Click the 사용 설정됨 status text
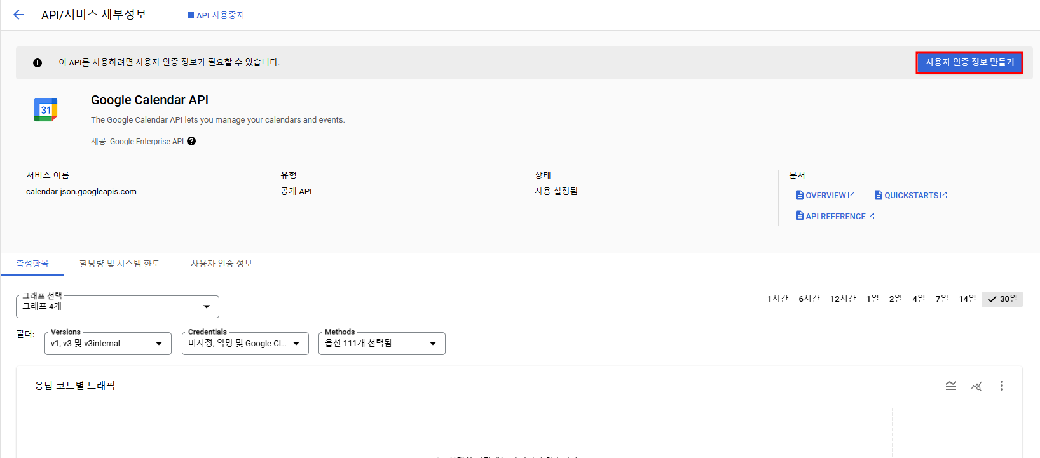This screenshot has width=1040, height=458. tap(556, 191)
